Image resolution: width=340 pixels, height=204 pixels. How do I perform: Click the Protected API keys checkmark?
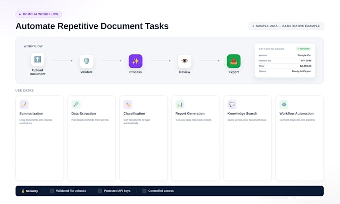(x=100, y=191)
